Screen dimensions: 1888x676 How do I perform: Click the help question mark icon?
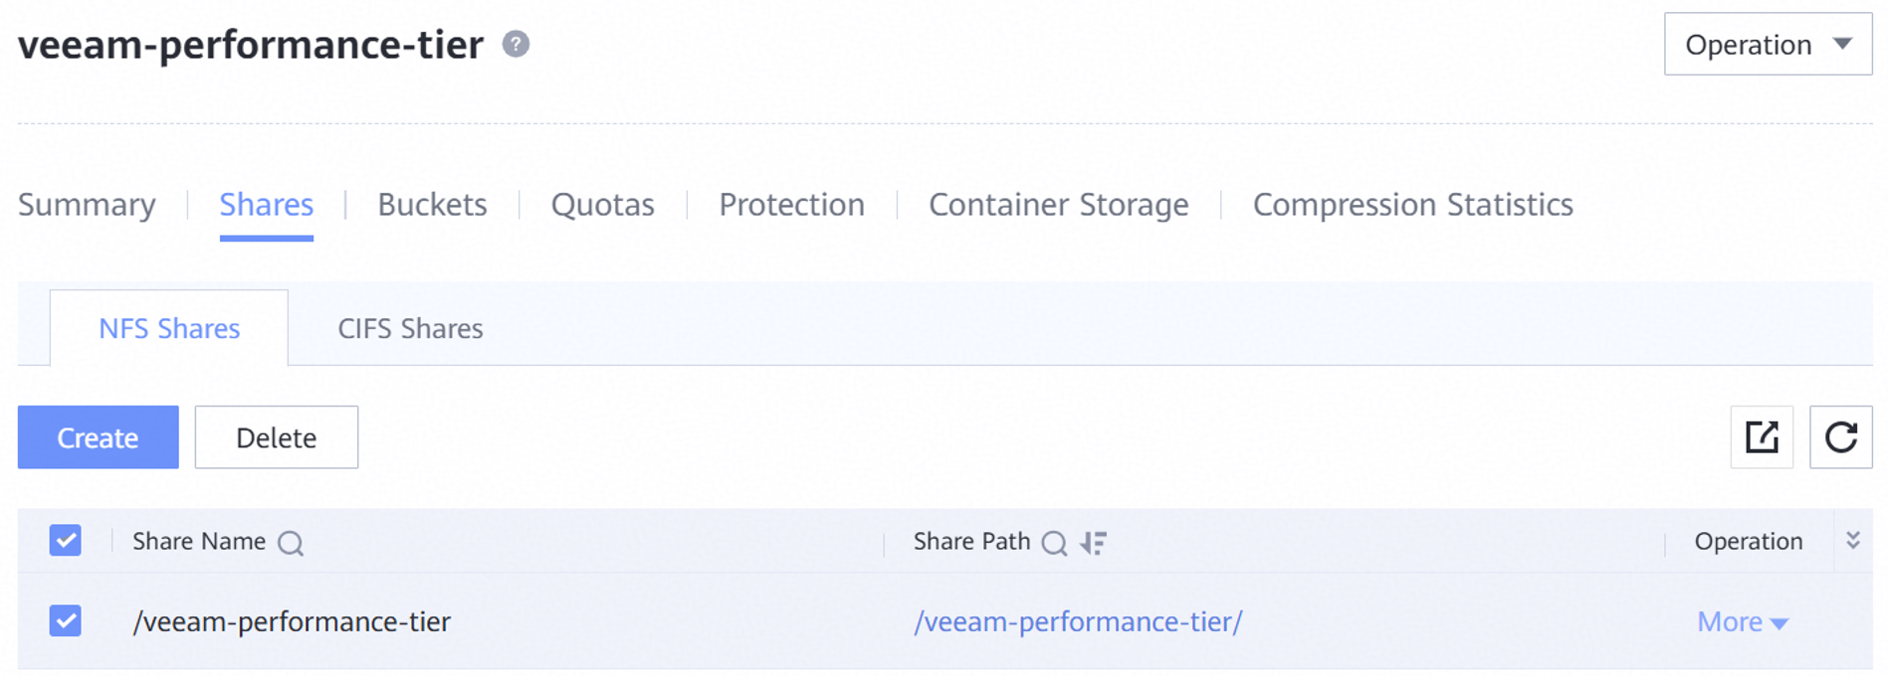pos(516,44)
